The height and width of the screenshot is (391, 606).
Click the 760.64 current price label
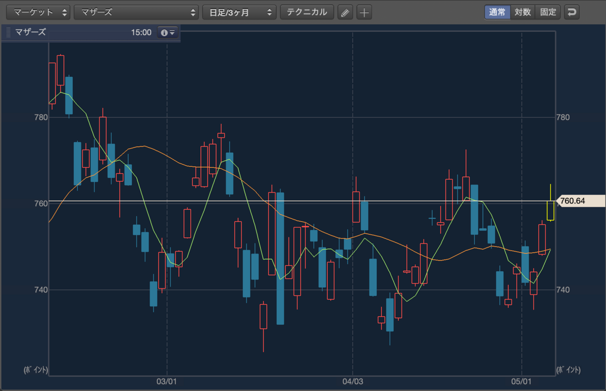click(x=580, y=201)
